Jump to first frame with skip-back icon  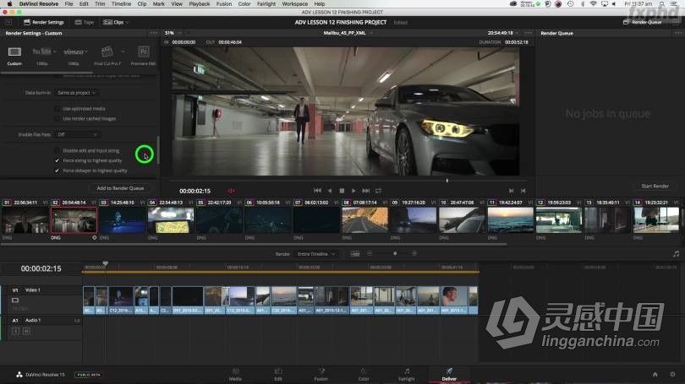point(318,191)
